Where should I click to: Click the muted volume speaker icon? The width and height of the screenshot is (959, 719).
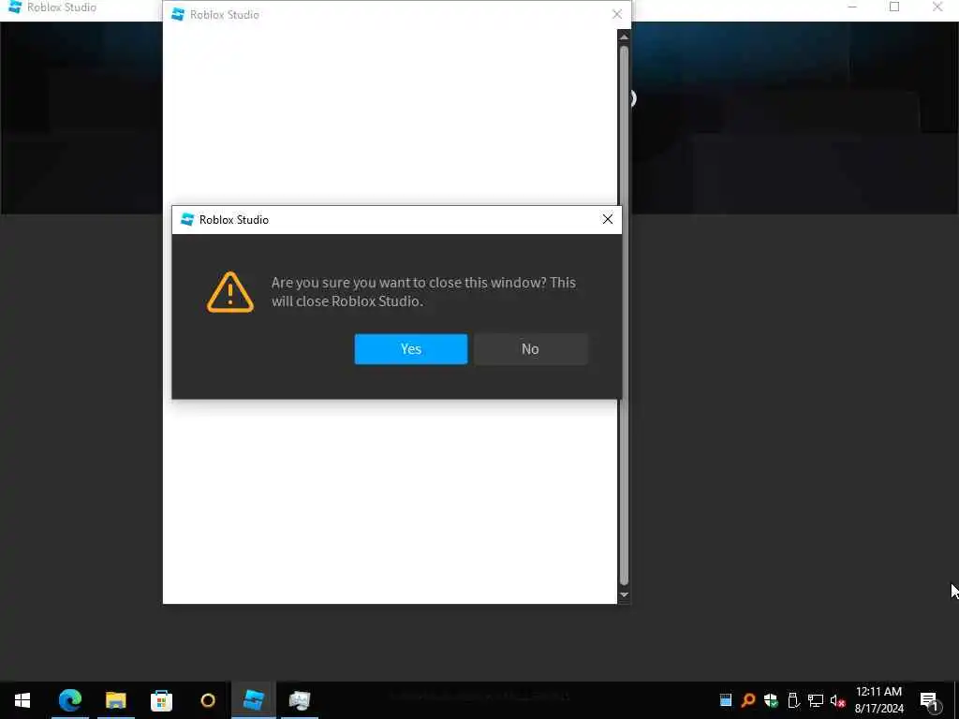(x=837, y=700)
